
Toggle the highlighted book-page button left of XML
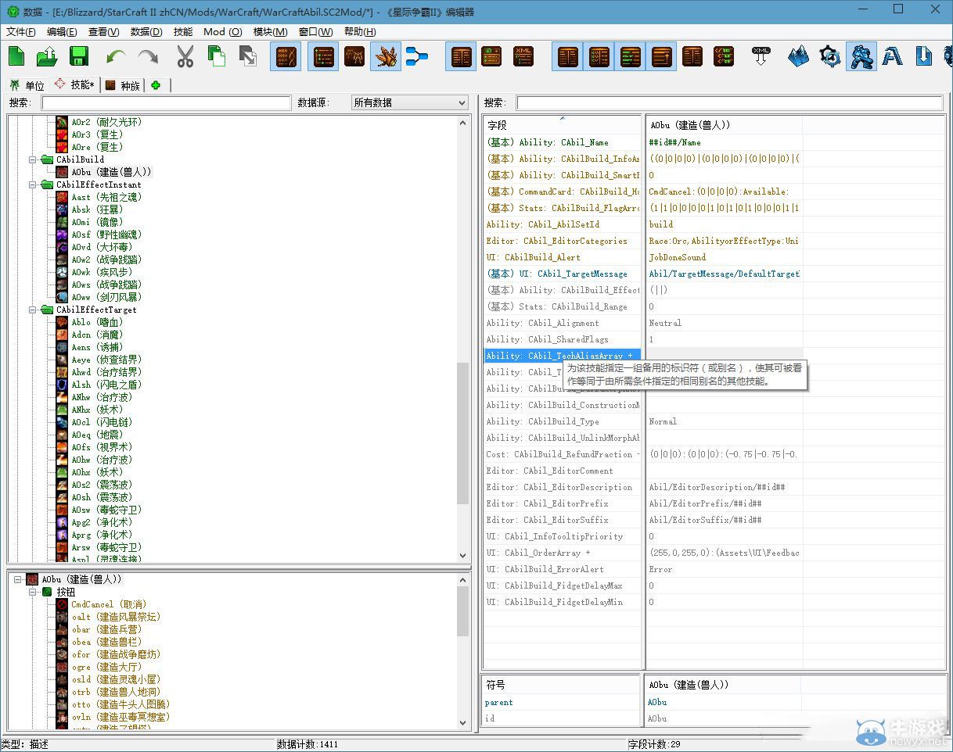click(461, 56)
